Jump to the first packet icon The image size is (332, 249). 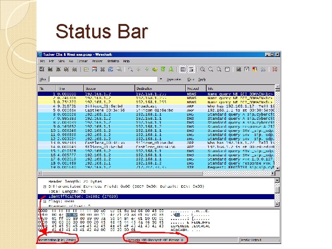point(163,69)
